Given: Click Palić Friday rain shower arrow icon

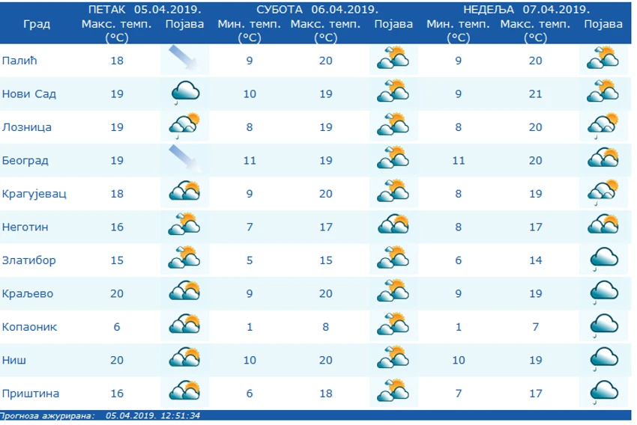Looking at the screenshot, I should pyautogui.click(x=184, y=59).
